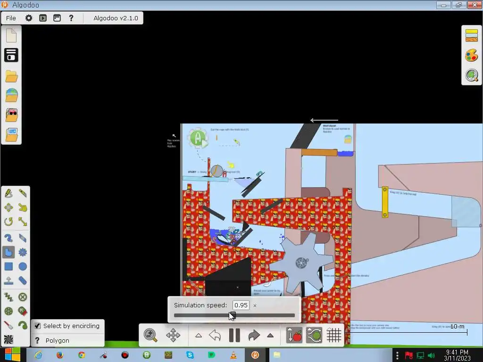Image resolution: width=483 pixels, height=362 pixels.
Task: Select the Pan tool cross arrows
Action: tap(173, 335)
